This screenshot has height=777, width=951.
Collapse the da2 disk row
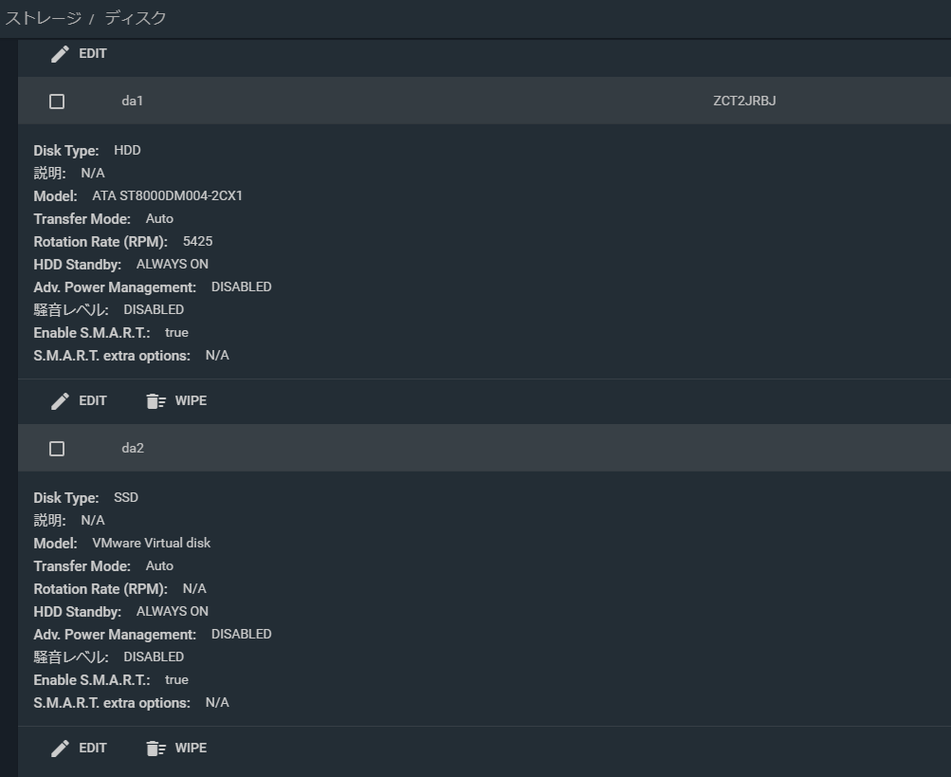coord(484,448)
